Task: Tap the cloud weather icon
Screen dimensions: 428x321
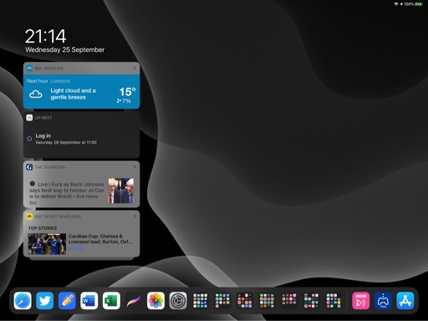Action: pos(36,94)
